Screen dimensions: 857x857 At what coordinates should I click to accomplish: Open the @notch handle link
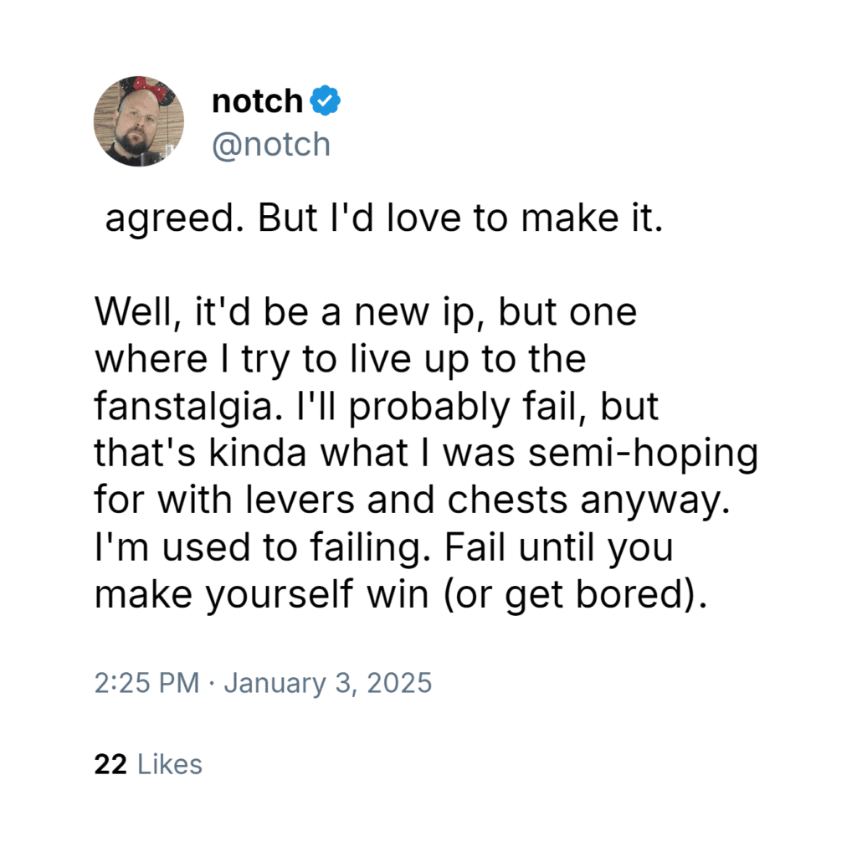coord(270,145)
